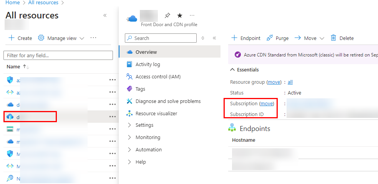Open context menu for first resource row
Image resolution: width=378 pixels, height=184 pixels.
[112, 80]
